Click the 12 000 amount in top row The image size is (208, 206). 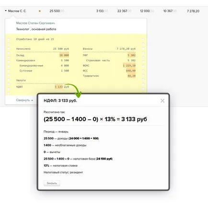pyautogui.click(x=147, y=11)
